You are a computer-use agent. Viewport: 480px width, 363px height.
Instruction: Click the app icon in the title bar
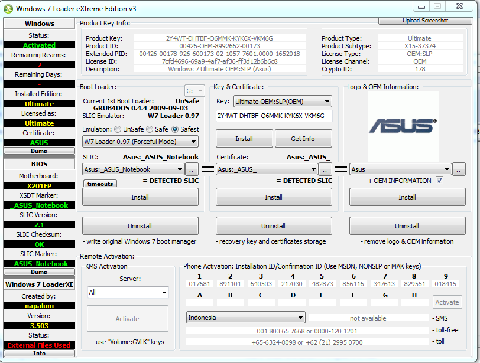8,8
